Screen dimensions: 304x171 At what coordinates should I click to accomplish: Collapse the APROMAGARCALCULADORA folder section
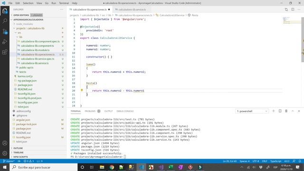click(38, 19)
